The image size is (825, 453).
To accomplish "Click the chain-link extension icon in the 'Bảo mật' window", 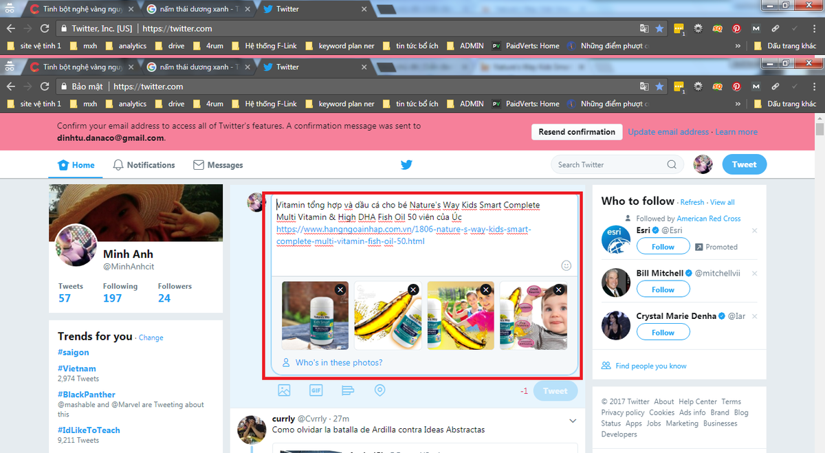I will tap(775, 87).
